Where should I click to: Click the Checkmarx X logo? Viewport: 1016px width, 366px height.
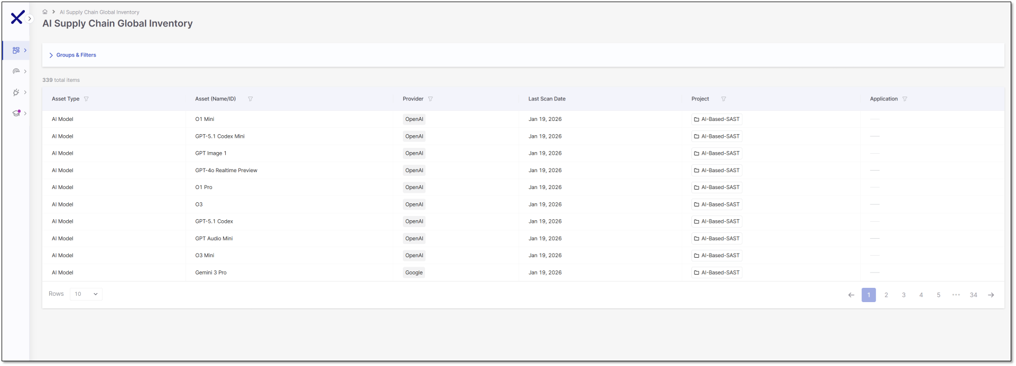pyautogui.click(x=17, y=18)
